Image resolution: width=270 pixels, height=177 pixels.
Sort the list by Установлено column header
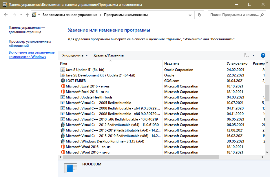click(x=237, y=63)
